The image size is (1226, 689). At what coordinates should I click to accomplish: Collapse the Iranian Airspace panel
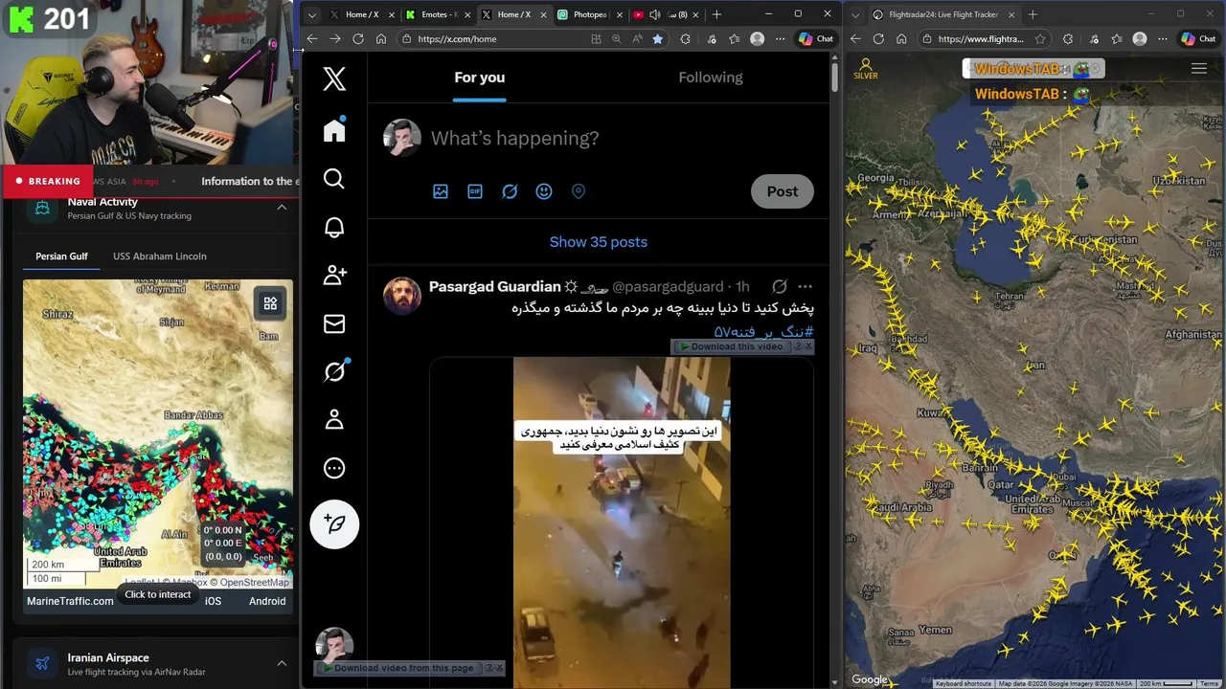282,663
